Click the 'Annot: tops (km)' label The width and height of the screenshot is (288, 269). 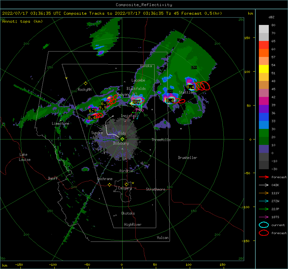22,21
